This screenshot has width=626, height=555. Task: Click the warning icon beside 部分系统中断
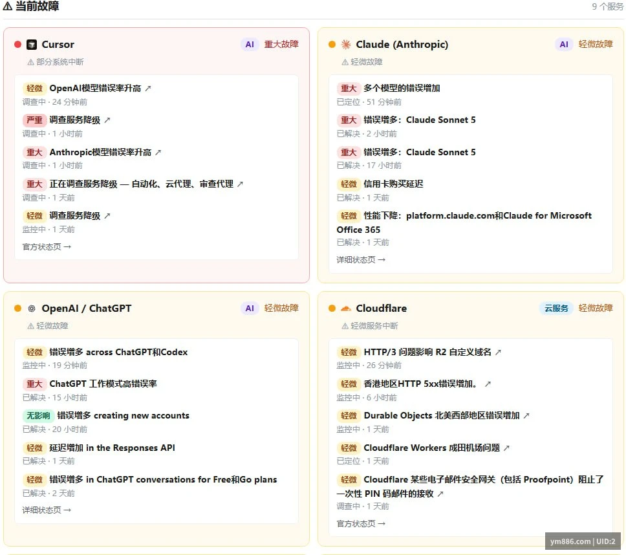point(30,62)
